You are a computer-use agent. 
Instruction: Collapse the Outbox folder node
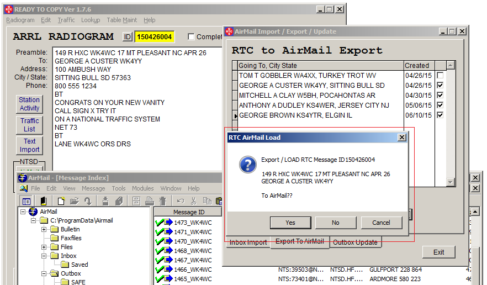[x=44, y=273]
